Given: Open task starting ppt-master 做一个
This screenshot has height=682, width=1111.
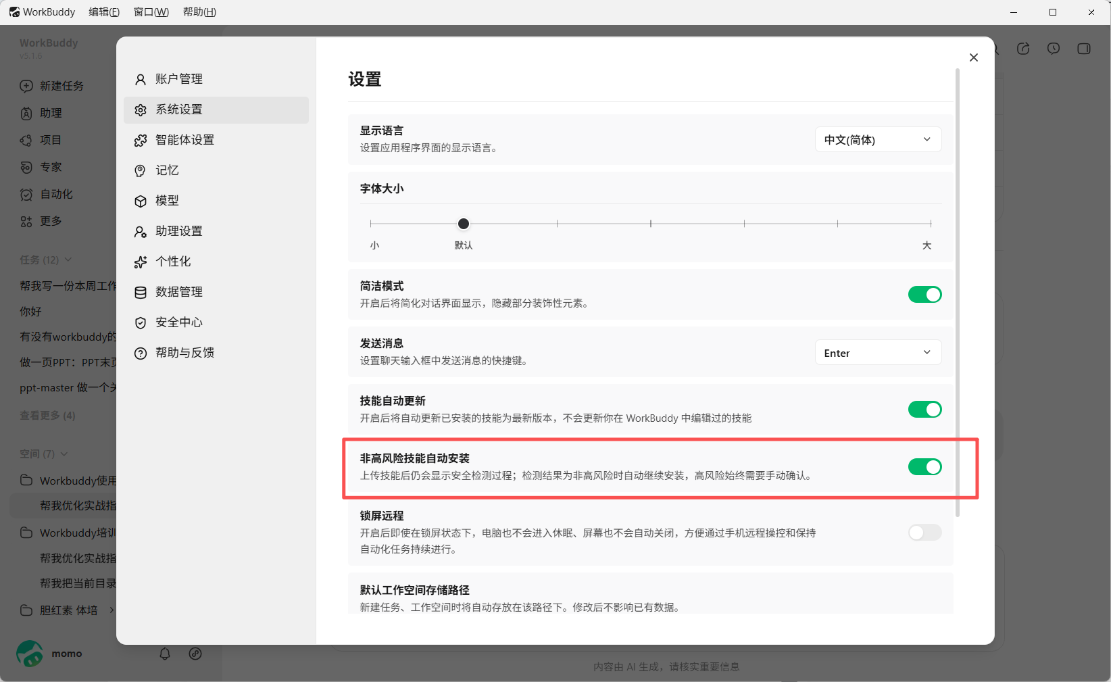Looking at the screenshot, I should (68, 388).
